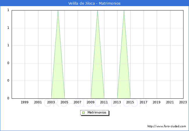Viewport: 189px width, 131px height.
Task: Click the chart title Velilla de Jiloca - Matrimonios
Action: tap(94, 3)
